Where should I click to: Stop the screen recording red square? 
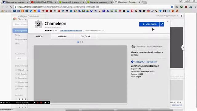pyautogui.click(x=41, y=103)
